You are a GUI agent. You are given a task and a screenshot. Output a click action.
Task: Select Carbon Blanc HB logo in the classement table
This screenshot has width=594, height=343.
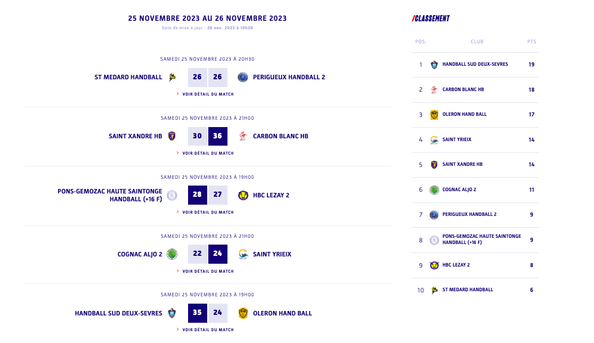[x=434, y=90]
